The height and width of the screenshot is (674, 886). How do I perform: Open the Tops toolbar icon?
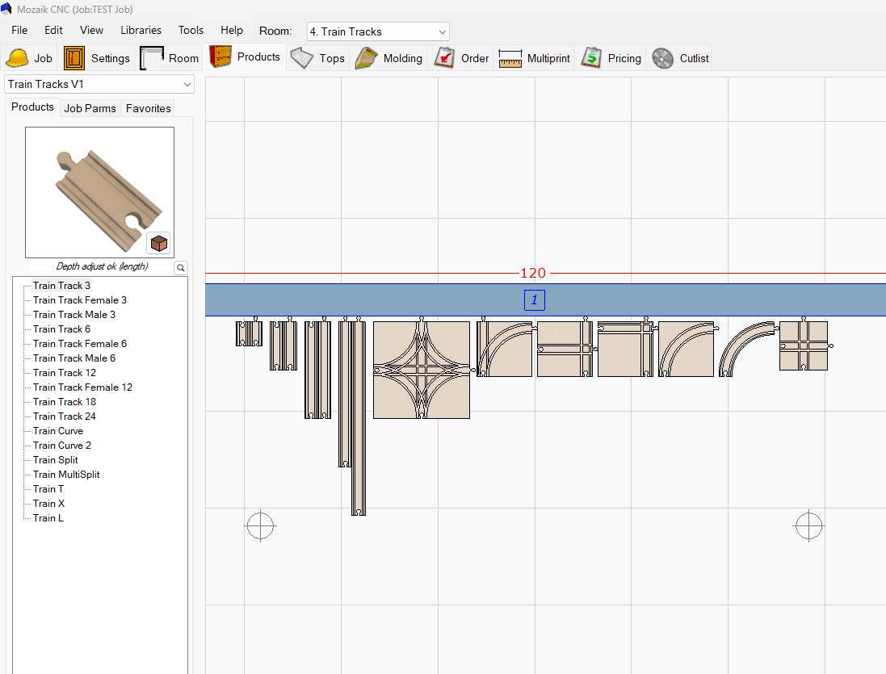pos(302,58)
